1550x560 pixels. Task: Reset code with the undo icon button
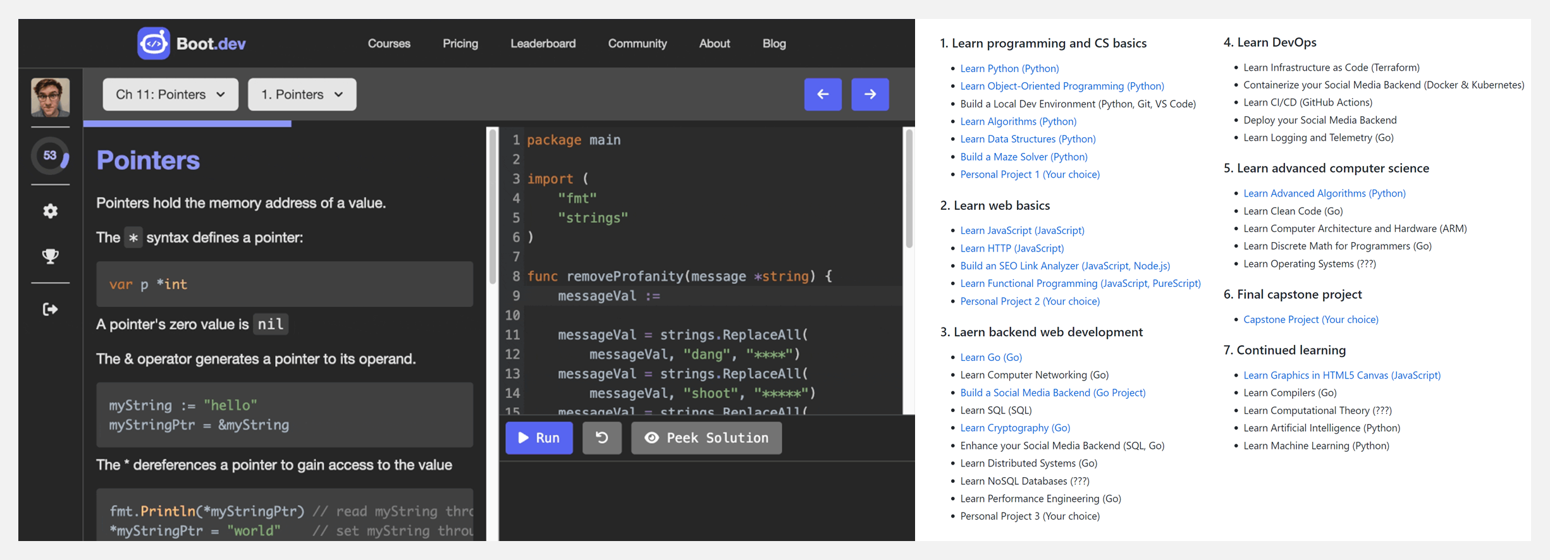click(602, 437)
